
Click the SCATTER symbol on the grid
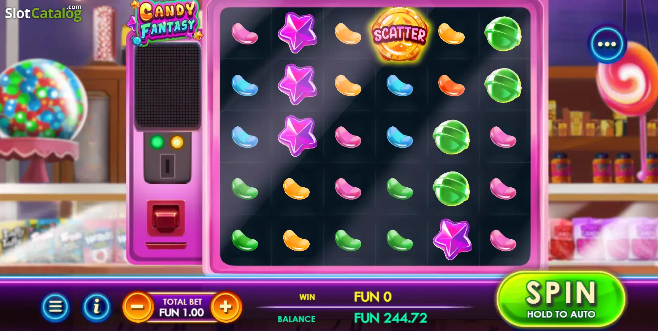(400, 34)
